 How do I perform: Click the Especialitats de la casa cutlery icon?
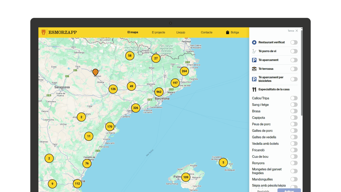pyautogui.click(x=254, y=89)
